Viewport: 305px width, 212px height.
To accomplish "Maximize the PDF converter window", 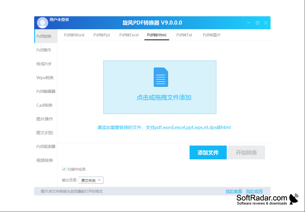I will (x=257, y=23).
